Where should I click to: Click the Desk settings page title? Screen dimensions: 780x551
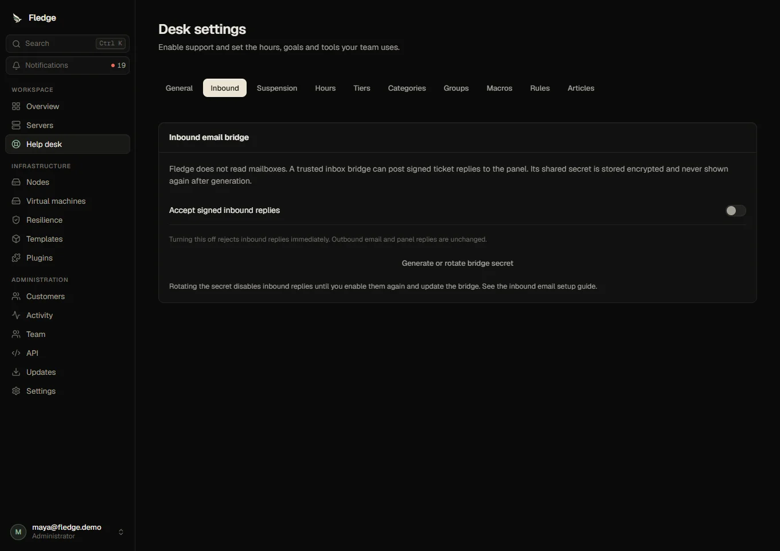click(202, 29)
